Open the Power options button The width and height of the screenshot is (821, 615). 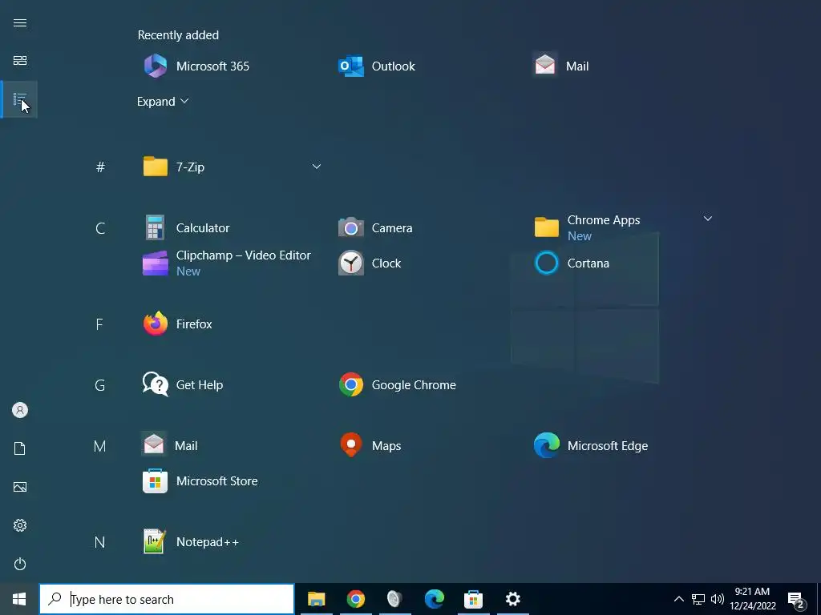click(20, 564)
